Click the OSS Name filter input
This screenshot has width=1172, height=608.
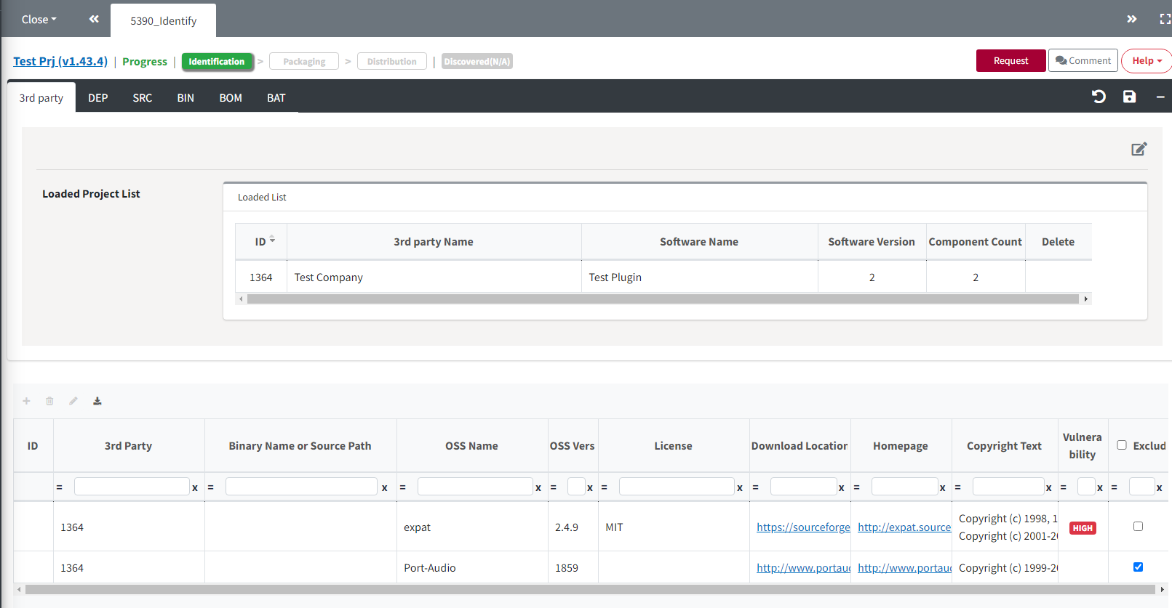click(475, 487)
